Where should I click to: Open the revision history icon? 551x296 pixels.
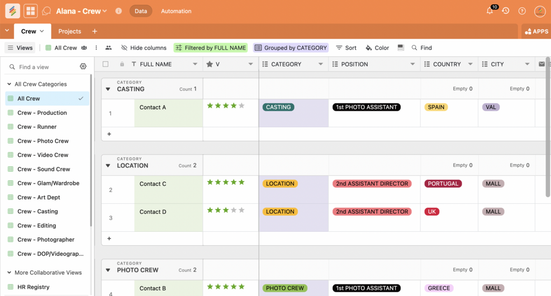pos(506,11)
